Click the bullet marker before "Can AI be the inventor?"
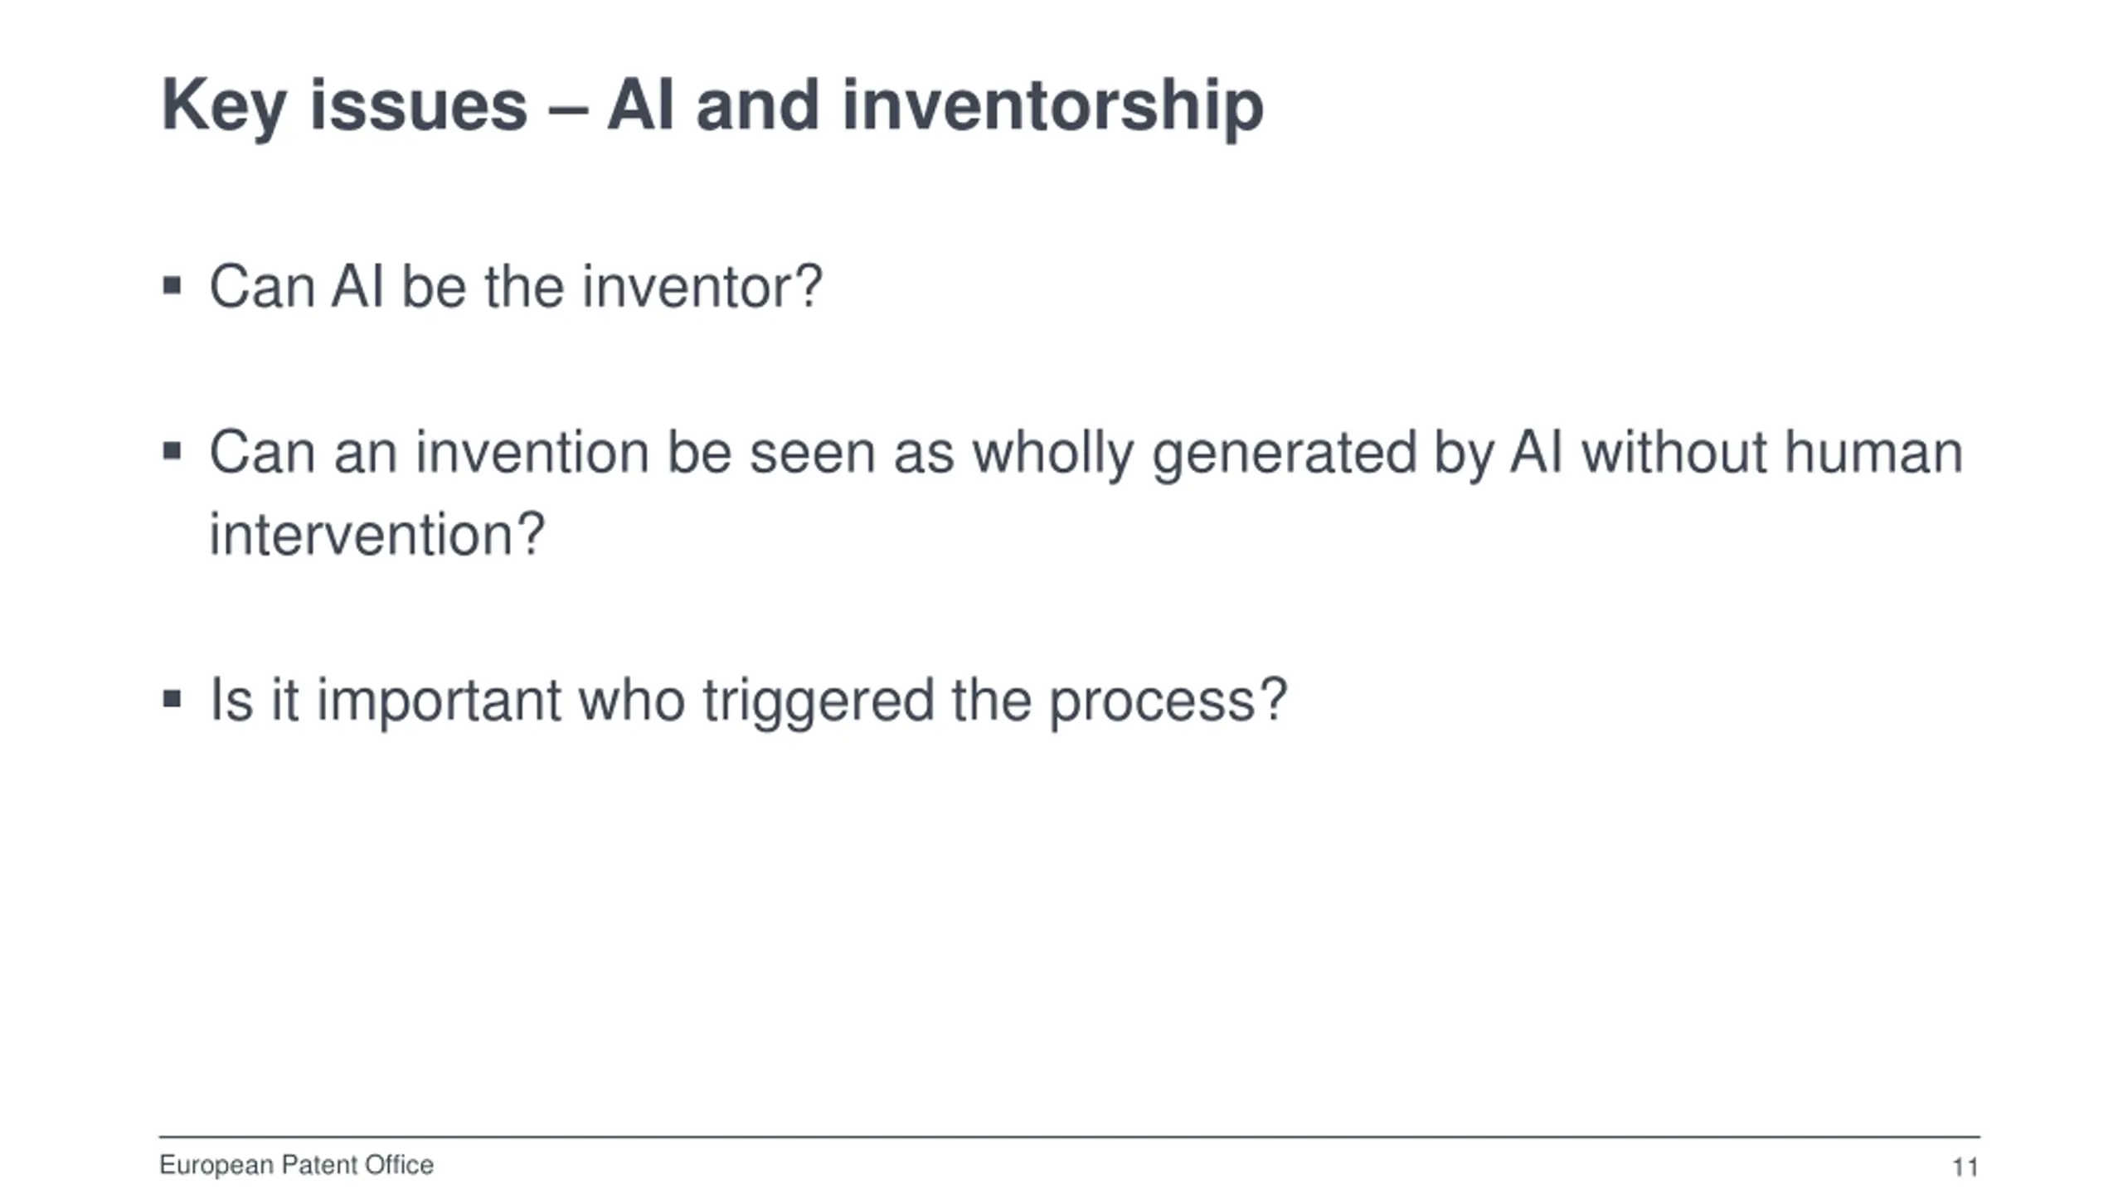Image resolution: width=2123 pixels, height=1194 pixels. tap(172, 287)
